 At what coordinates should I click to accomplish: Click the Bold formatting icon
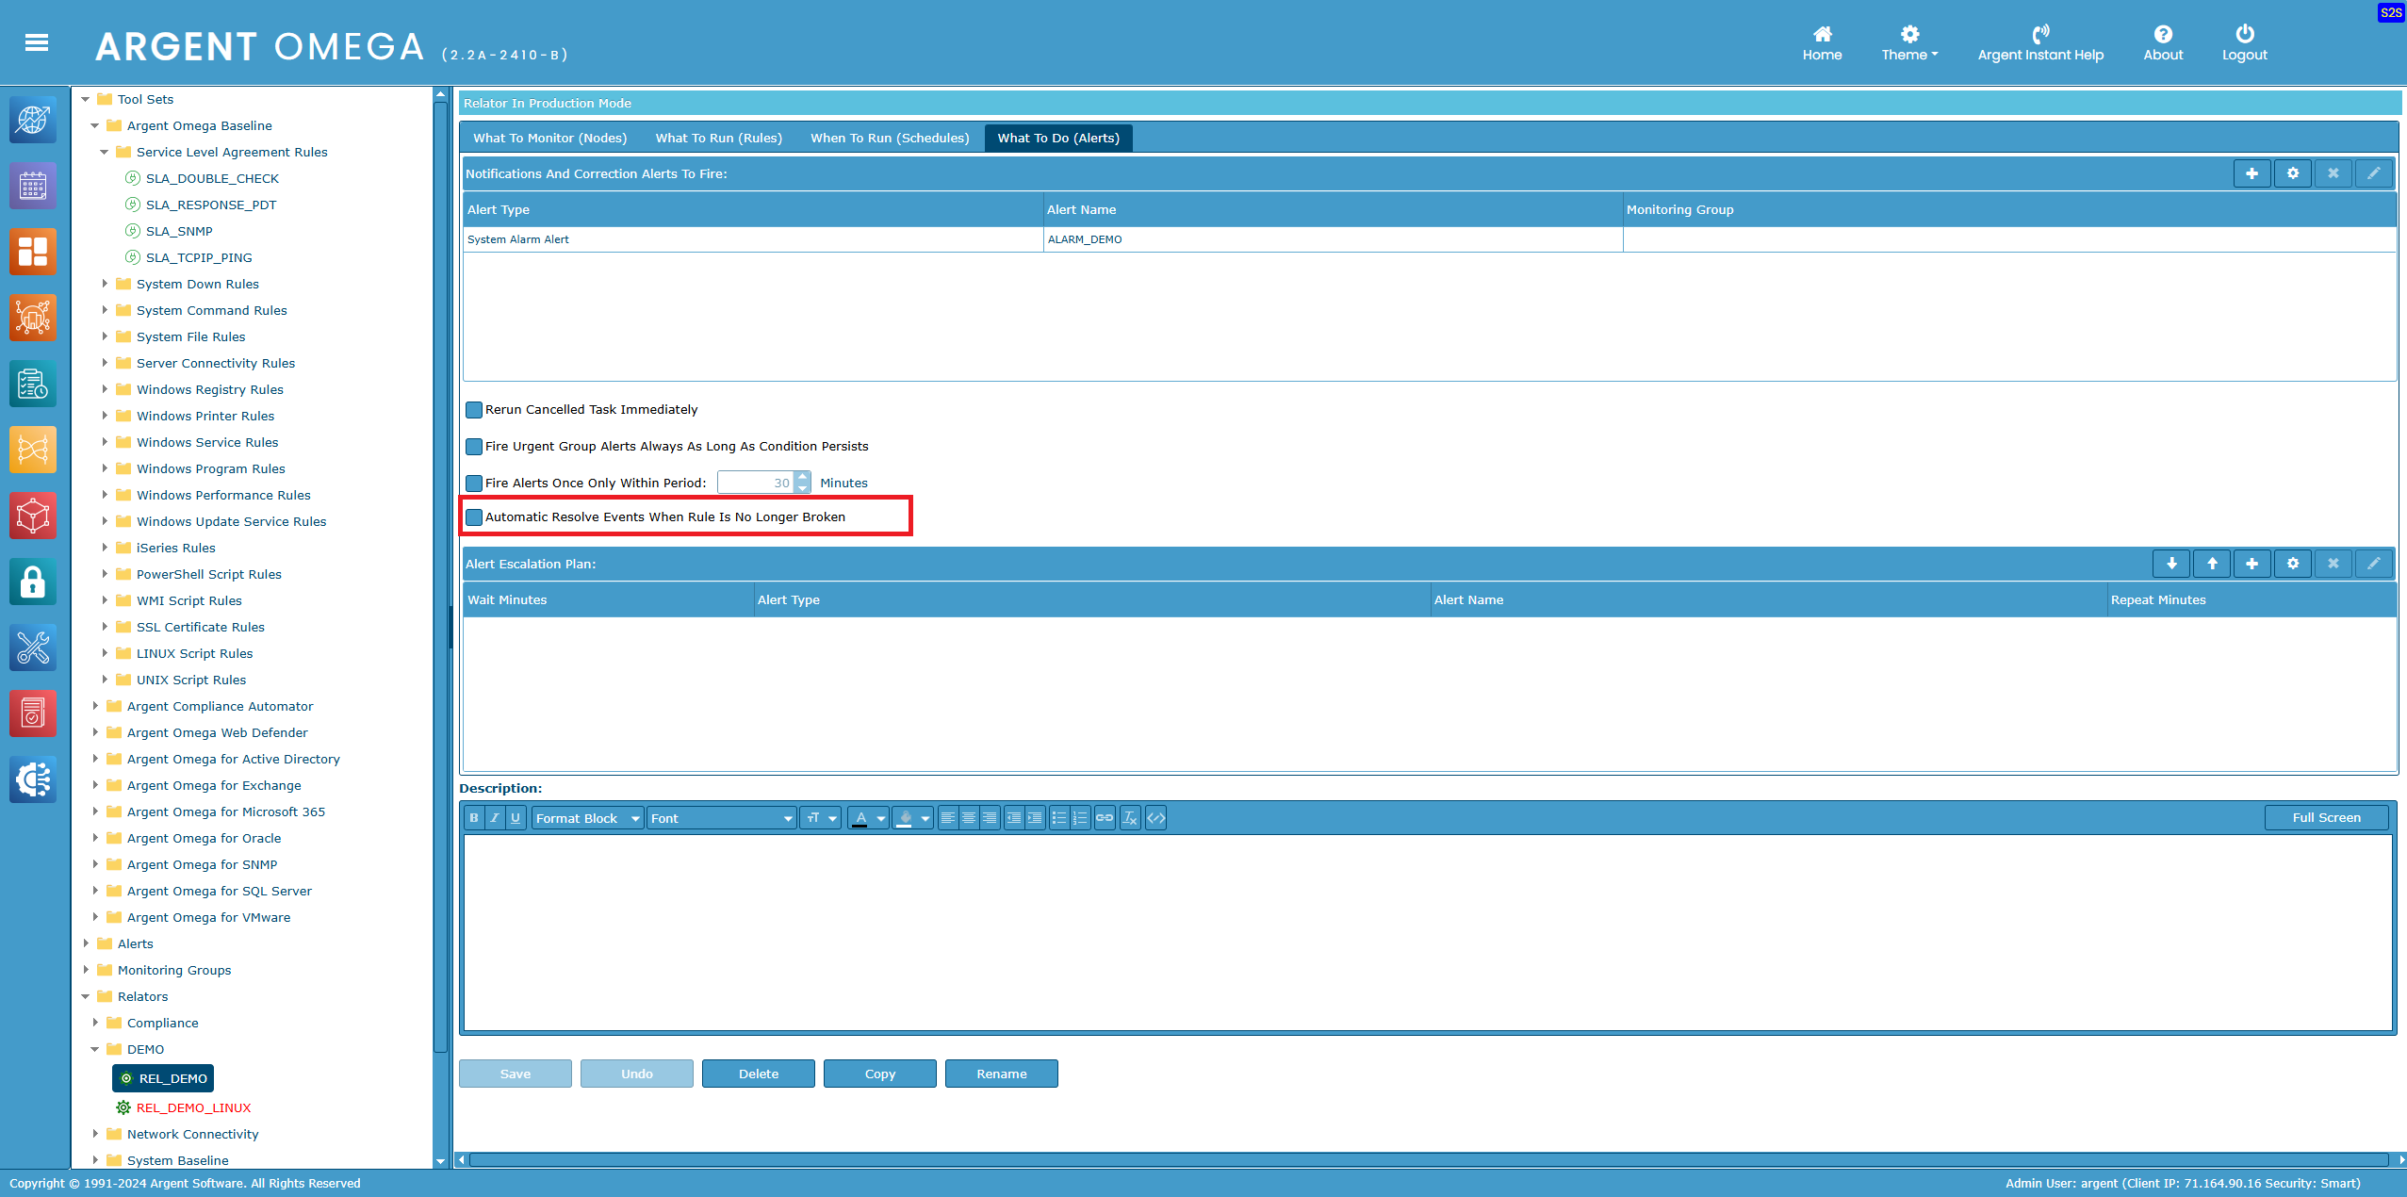point(474,818)
